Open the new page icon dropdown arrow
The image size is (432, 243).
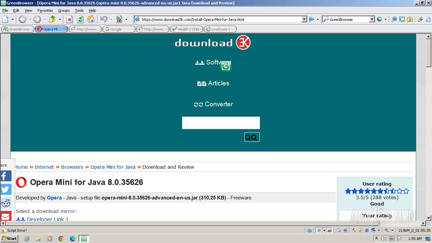coord(13,19)
